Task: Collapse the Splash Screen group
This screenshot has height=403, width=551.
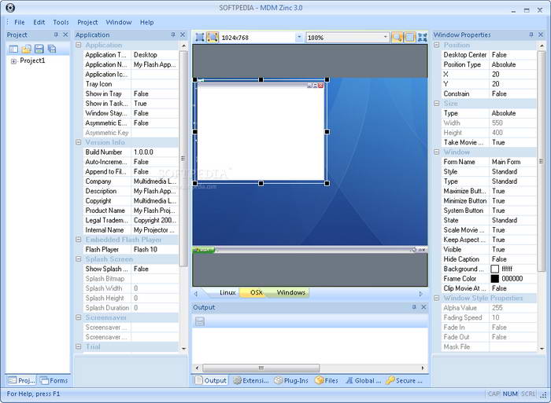Action: pos(79,258)
